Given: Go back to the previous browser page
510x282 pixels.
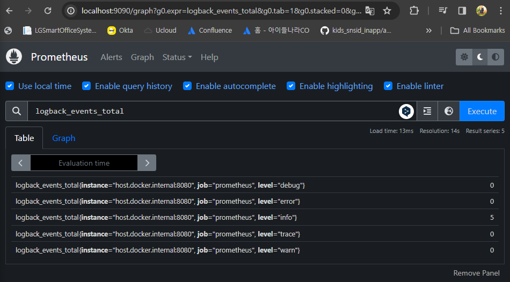Looking at the screenshot, I should pyautogui.click(x=9, y=11).
